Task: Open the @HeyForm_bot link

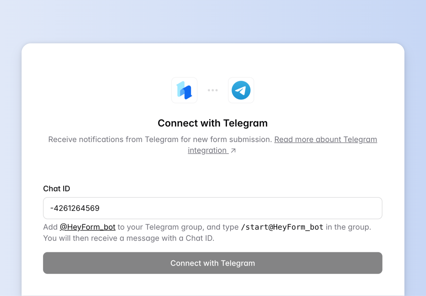Action: 87,227
